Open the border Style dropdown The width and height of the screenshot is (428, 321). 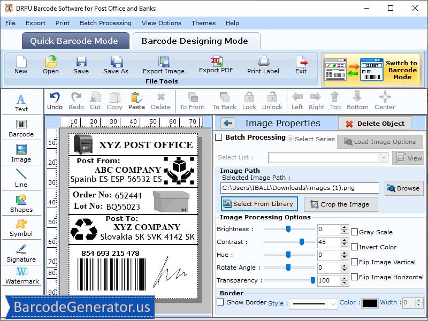click(313, 303)
